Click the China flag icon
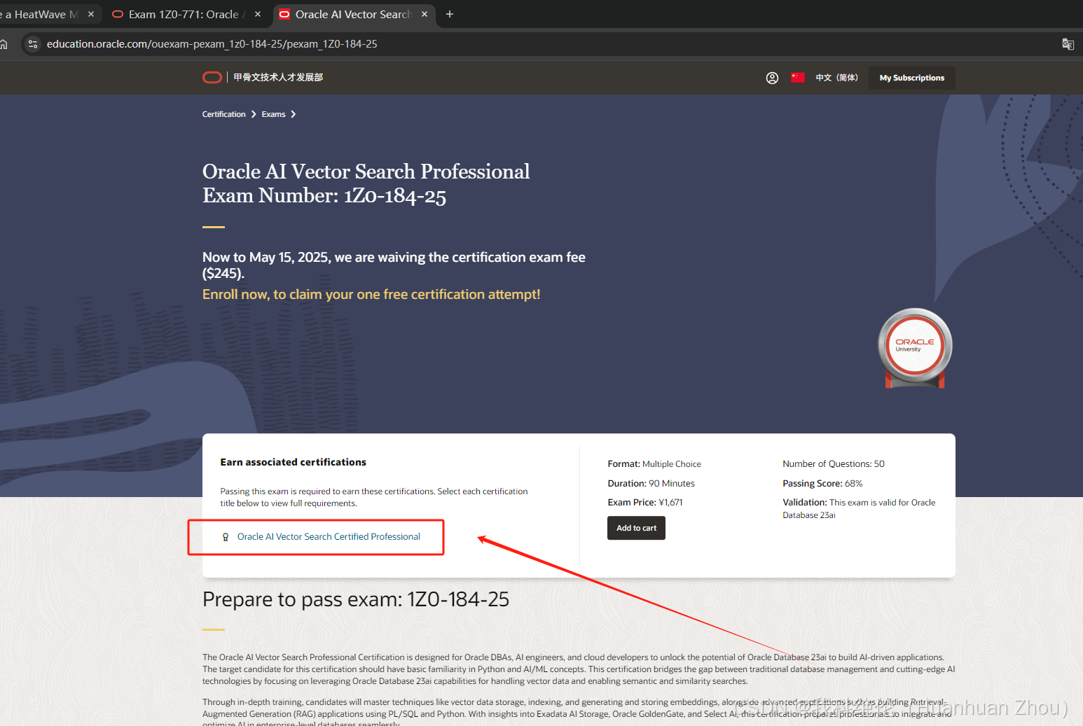Screen dimensions: 1083x726 pyautogui.click(x=798, y=78)
